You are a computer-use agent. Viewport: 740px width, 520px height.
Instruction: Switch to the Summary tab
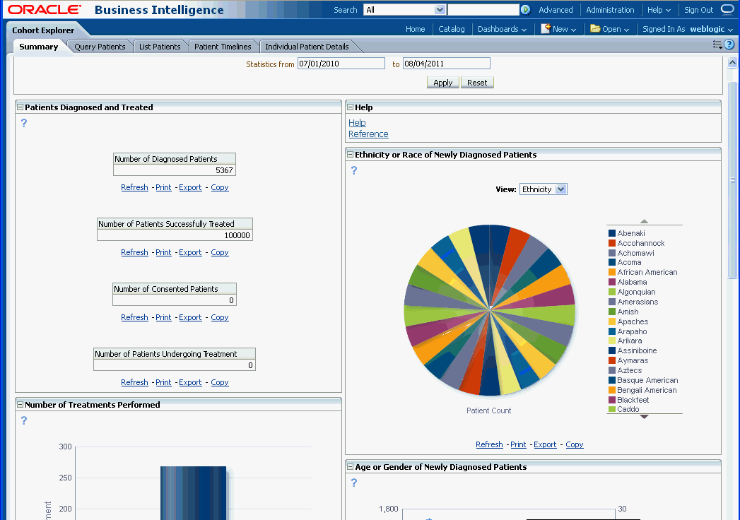(x=39, y=46)
